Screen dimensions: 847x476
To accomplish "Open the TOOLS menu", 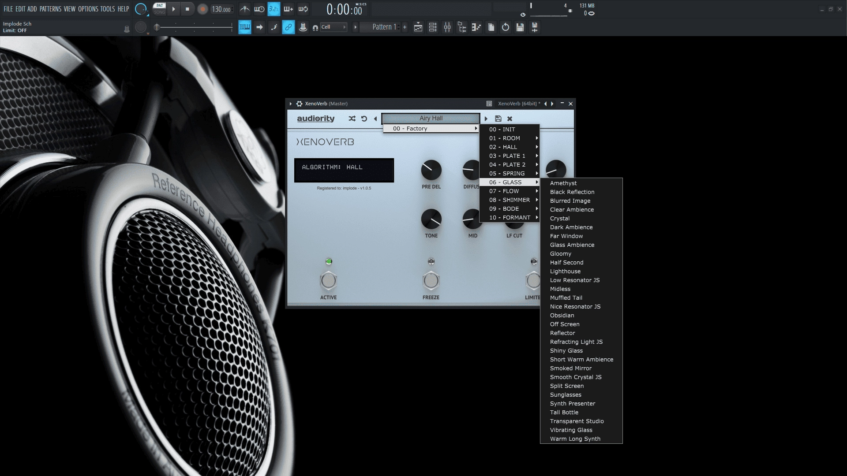I will point(107,9).
